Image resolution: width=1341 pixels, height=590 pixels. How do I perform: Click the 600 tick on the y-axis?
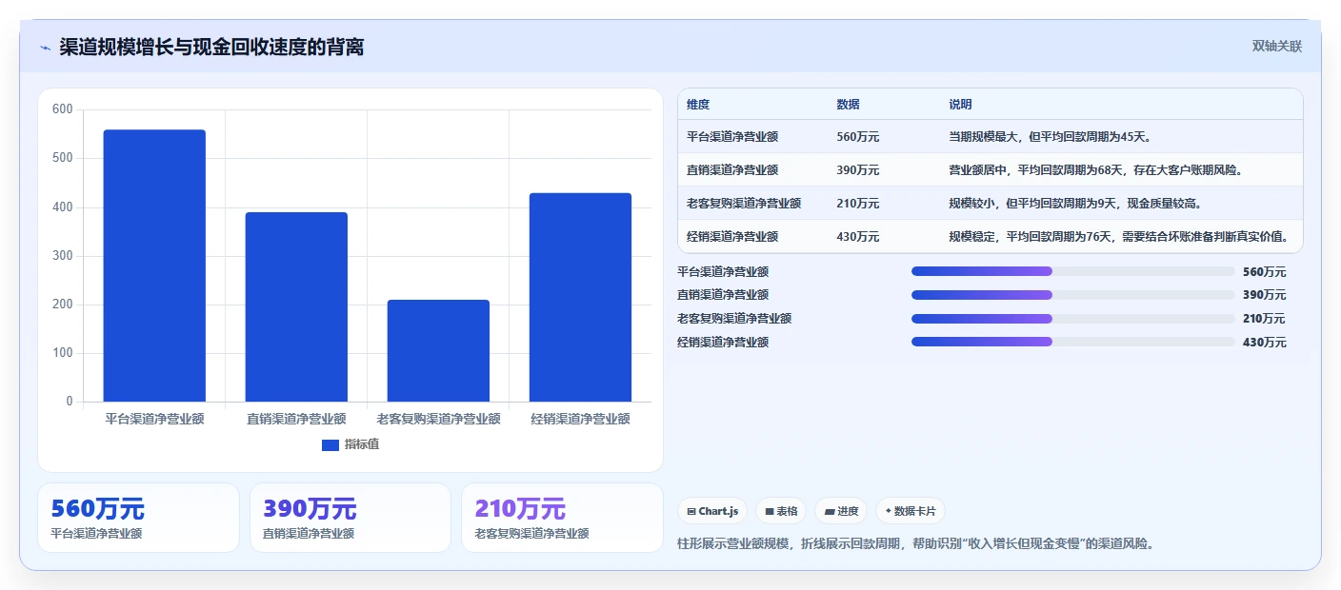pyautogui.click(x=63, y=109)
